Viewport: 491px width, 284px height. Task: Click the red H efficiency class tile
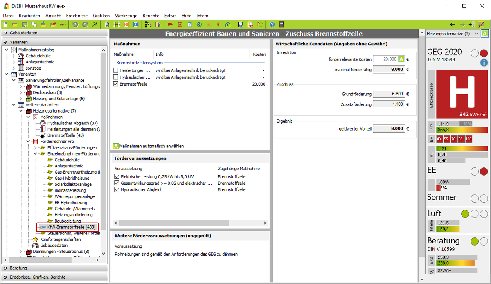click(462, 93)
